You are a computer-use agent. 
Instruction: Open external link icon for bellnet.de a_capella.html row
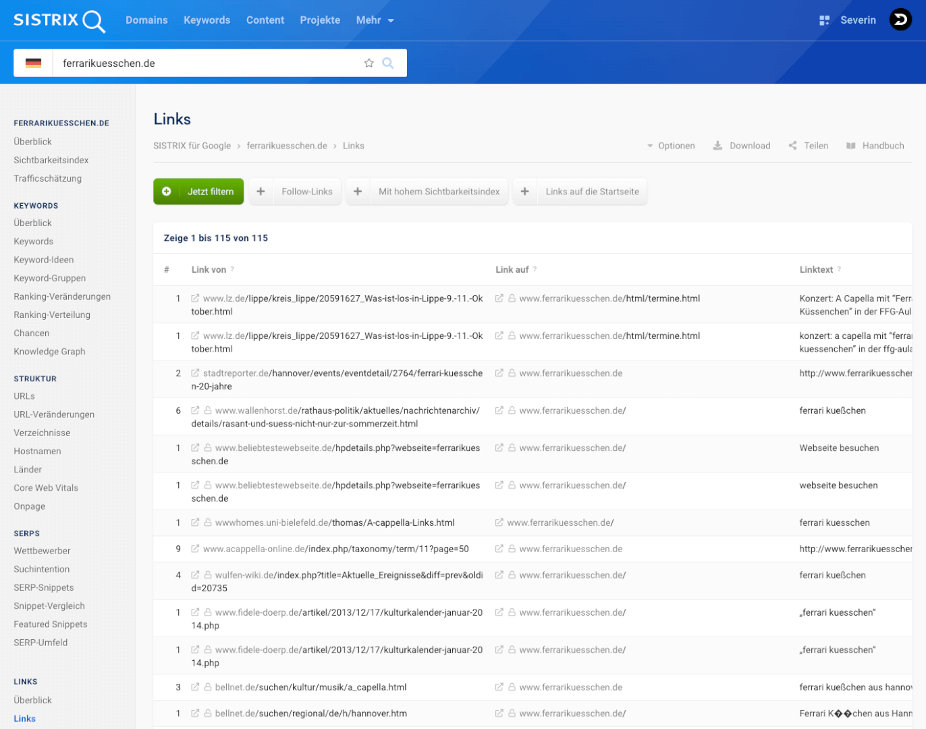pyautogui.click(x=195, y=687)
